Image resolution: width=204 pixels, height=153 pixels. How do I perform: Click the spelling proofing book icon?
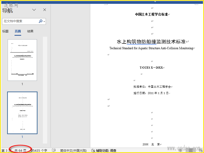pyautogui.click(x=54, y=150)
